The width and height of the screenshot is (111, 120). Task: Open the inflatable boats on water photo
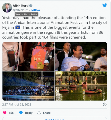pos(81,86)
